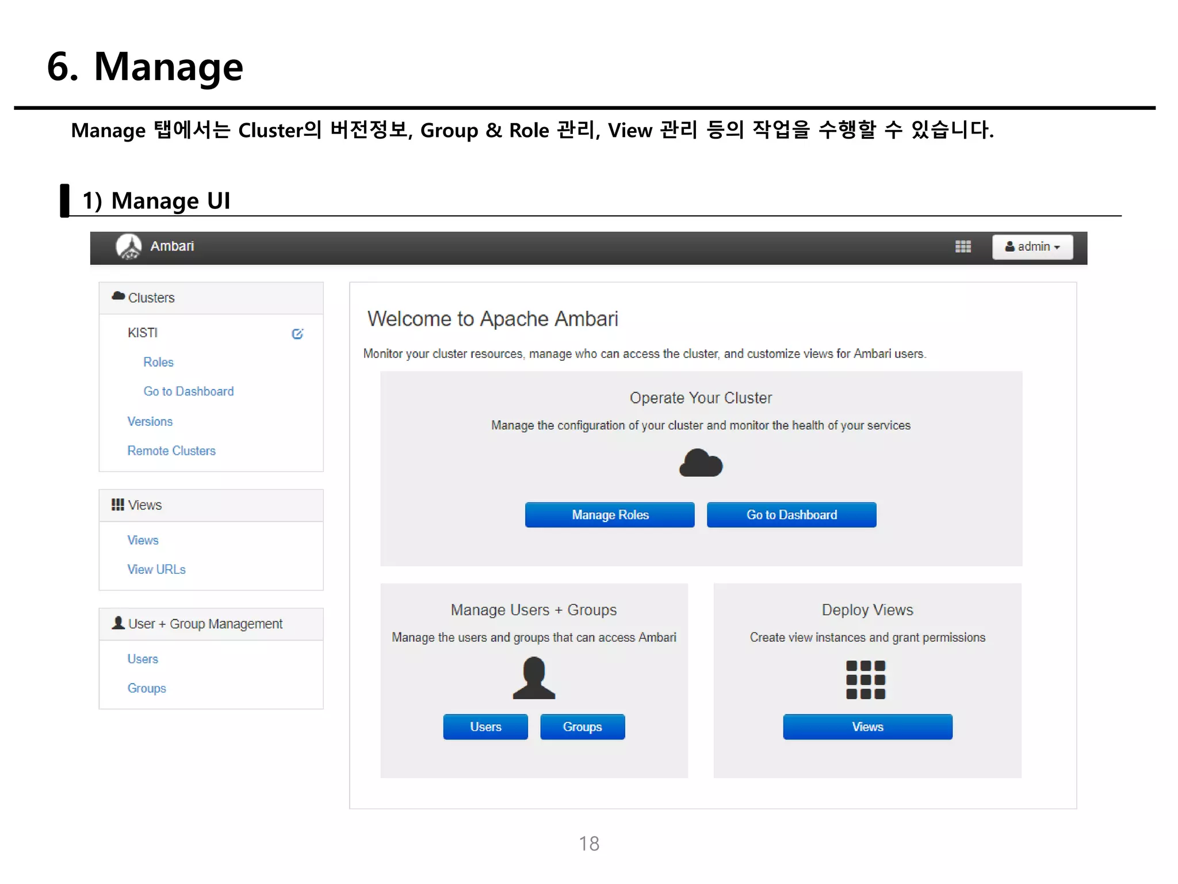Click the Welcome to Apache Ambari heading
Image resolution: width=1178 pixels, height=884 pixels.
[x=493, y=319]
